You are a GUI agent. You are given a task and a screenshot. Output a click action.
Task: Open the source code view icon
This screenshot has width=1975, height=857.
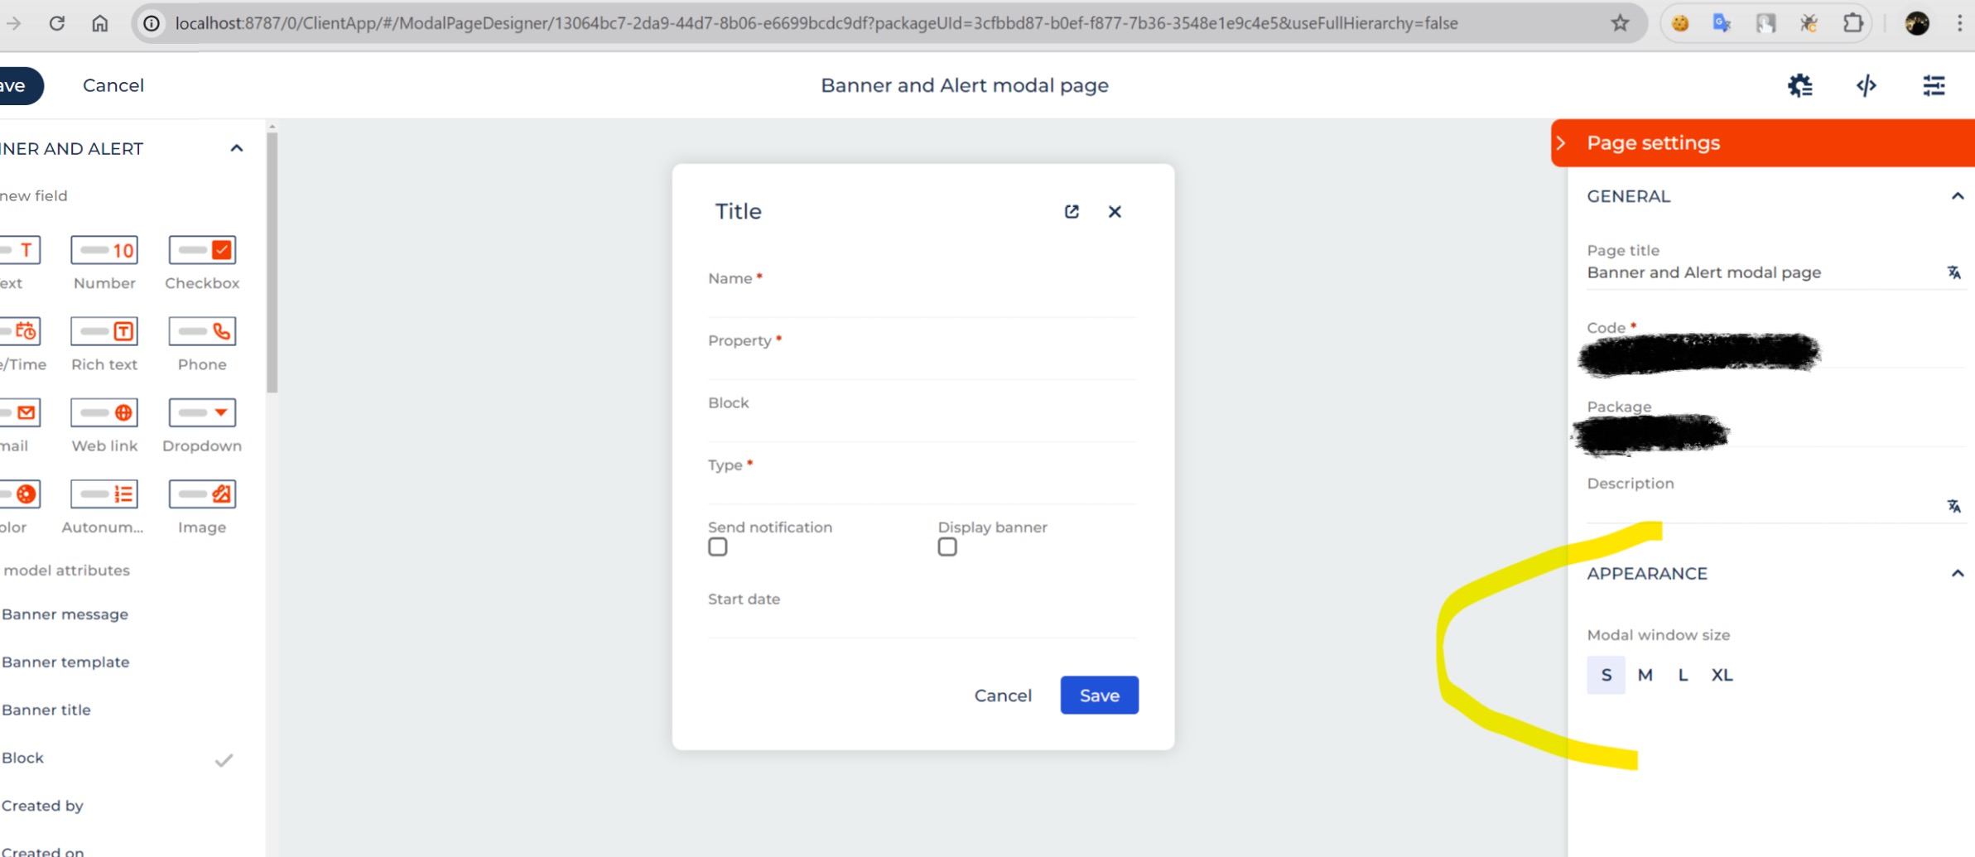pos(1867,85)
